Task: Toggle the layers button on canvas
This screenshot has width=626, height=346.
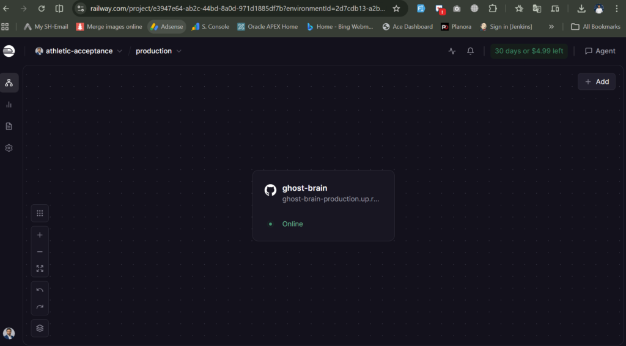Action: (x=40, y=328)
